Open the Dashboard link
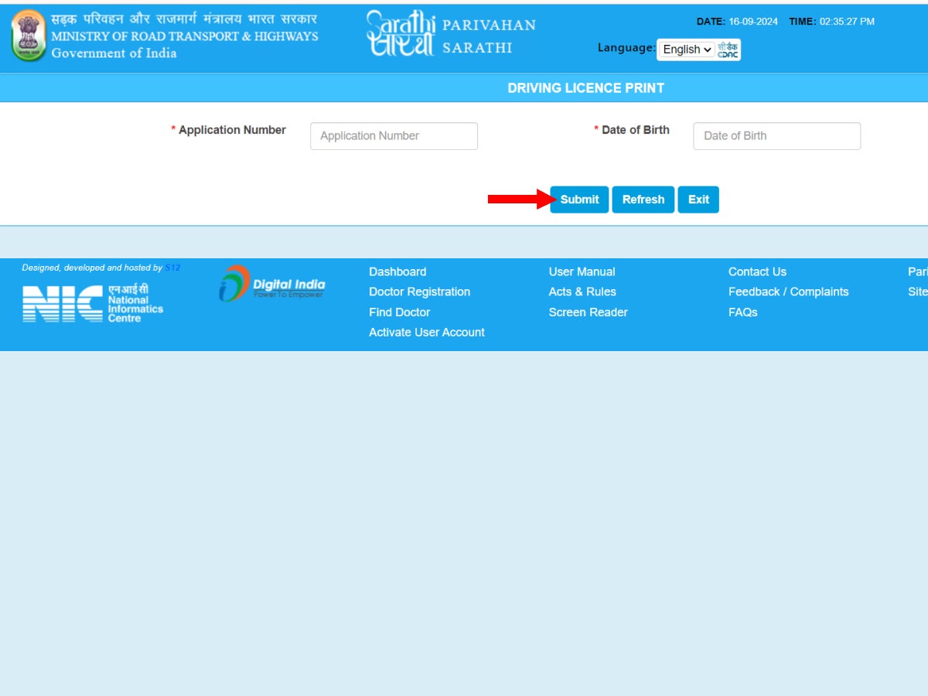This screenshot has height=696, width=928. [x=397, y=271]
